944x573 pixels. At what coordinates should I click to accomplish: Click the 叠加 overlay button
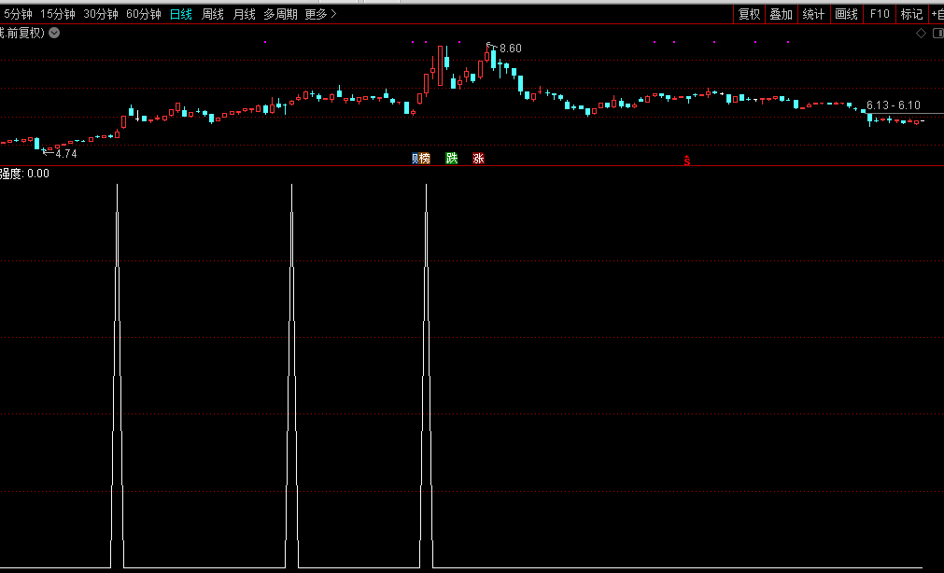(781, 14)
